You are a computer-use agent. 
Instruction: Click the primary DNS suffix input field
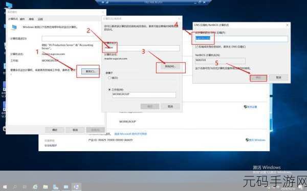pos(241,39)
